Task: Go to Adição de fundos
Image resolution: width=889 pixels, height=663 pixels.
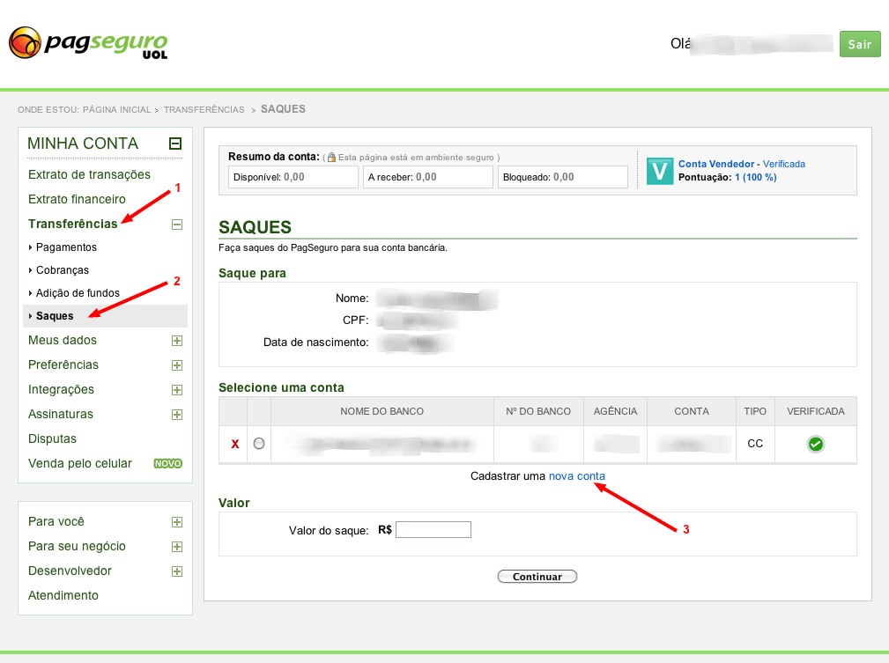Action: click(78, 293)
